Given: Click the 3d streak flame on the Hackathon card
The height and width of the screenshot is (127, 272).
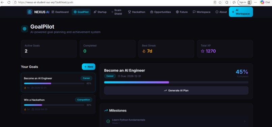Looking at the screenshot, I should pyautogui.click(x=25, y=109).
